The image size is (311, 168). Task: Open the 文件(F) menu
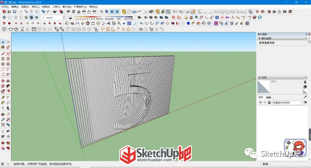[5, 7]
